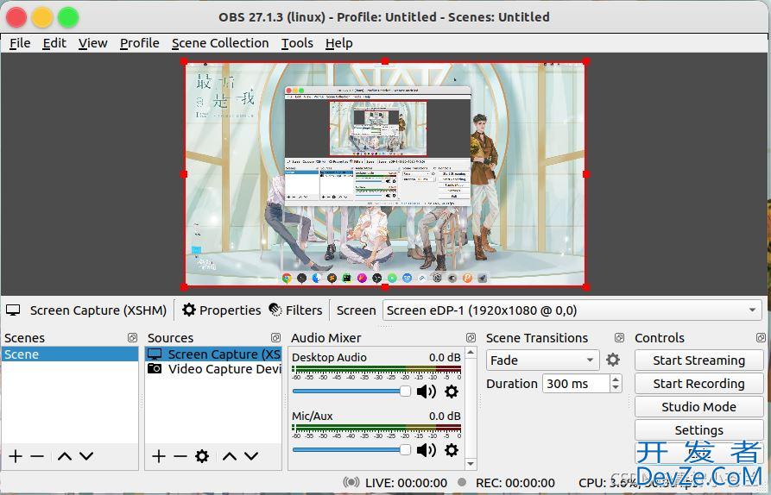Screen dimensions: 771x495
Task: Float the Audio Mixer dock panel icon
Action: pyautogui.click(x=471, y=337)
